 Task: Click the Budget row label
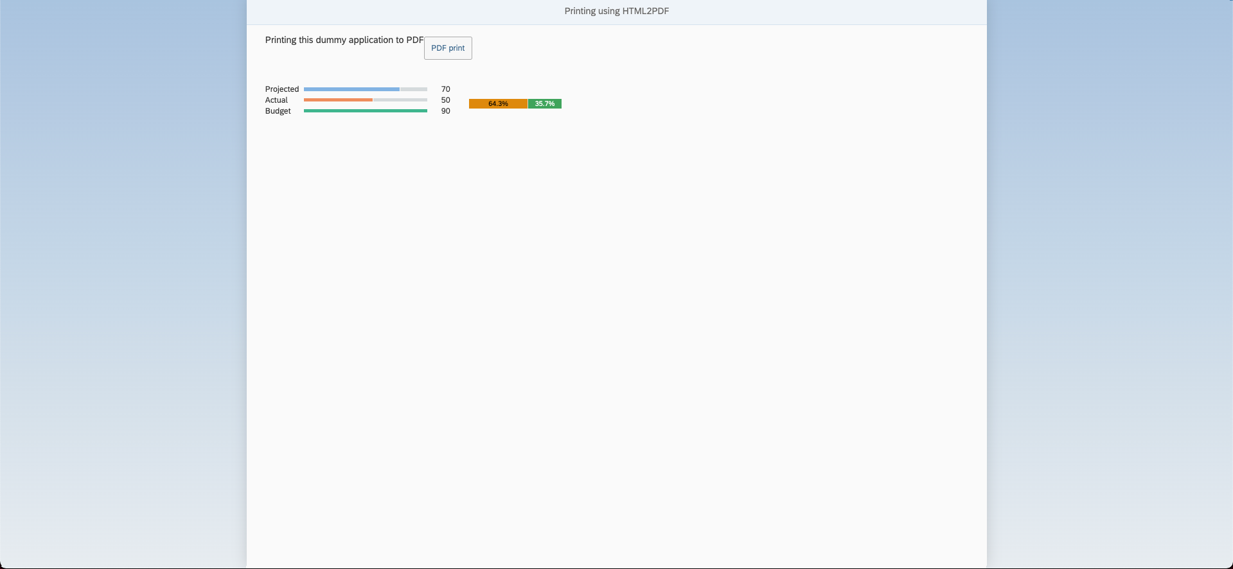click(278, 111)
